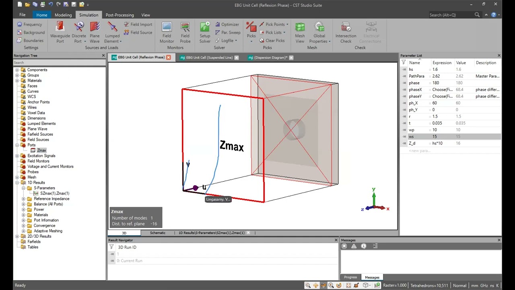
Task: Open Setup Solver
Action: [x=205, y=32]
